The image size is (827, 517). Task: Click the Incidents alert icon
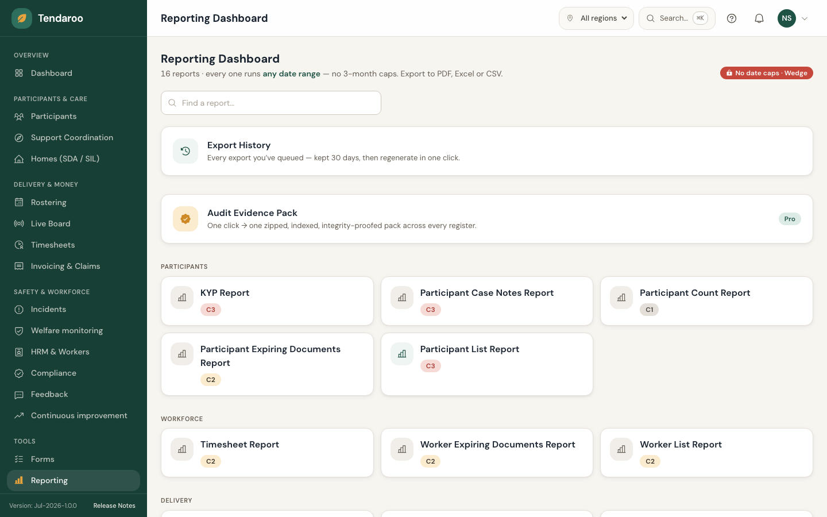pyautogui.click(x=19, y=310)
